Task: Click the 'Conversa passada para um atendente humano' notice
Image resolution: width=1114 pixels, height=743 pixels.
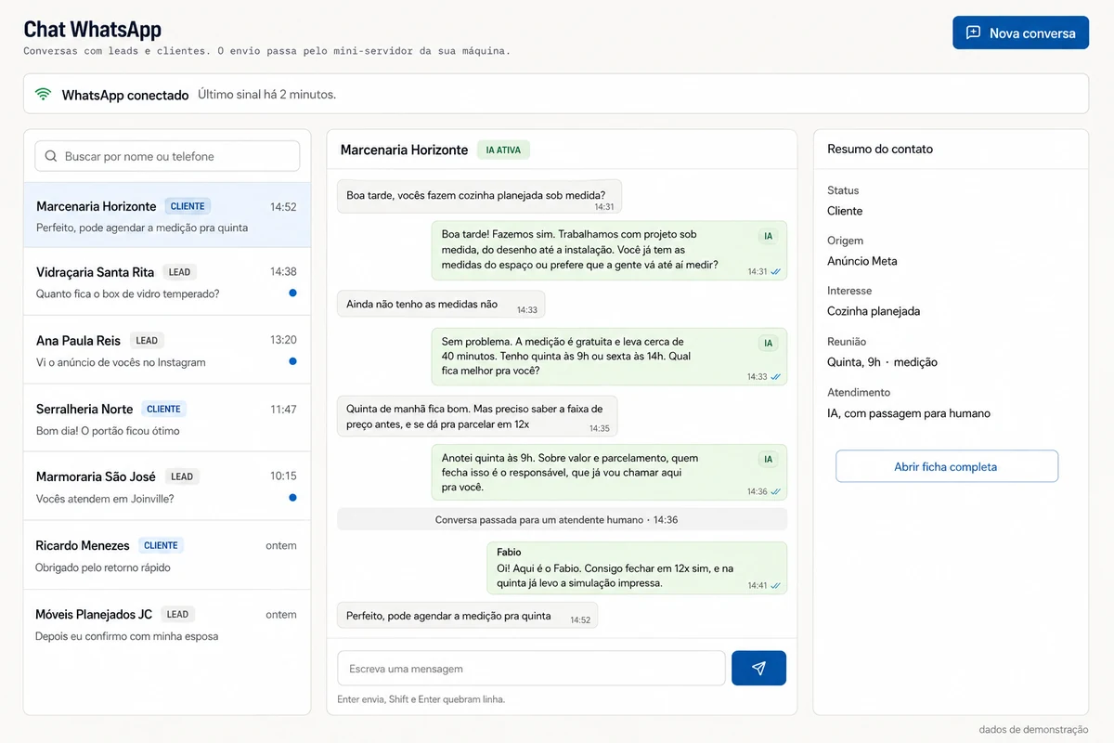Action: [x=562, y=519]
